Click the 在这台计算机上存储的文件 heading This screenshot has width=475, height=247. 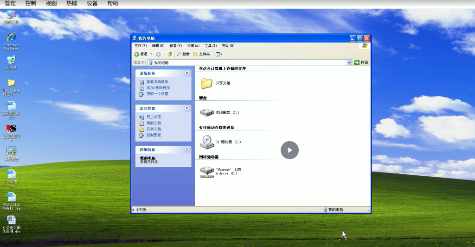222,68
